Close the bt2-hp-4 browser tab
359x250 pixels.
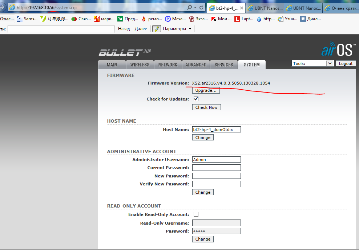[x=242, y=8]
